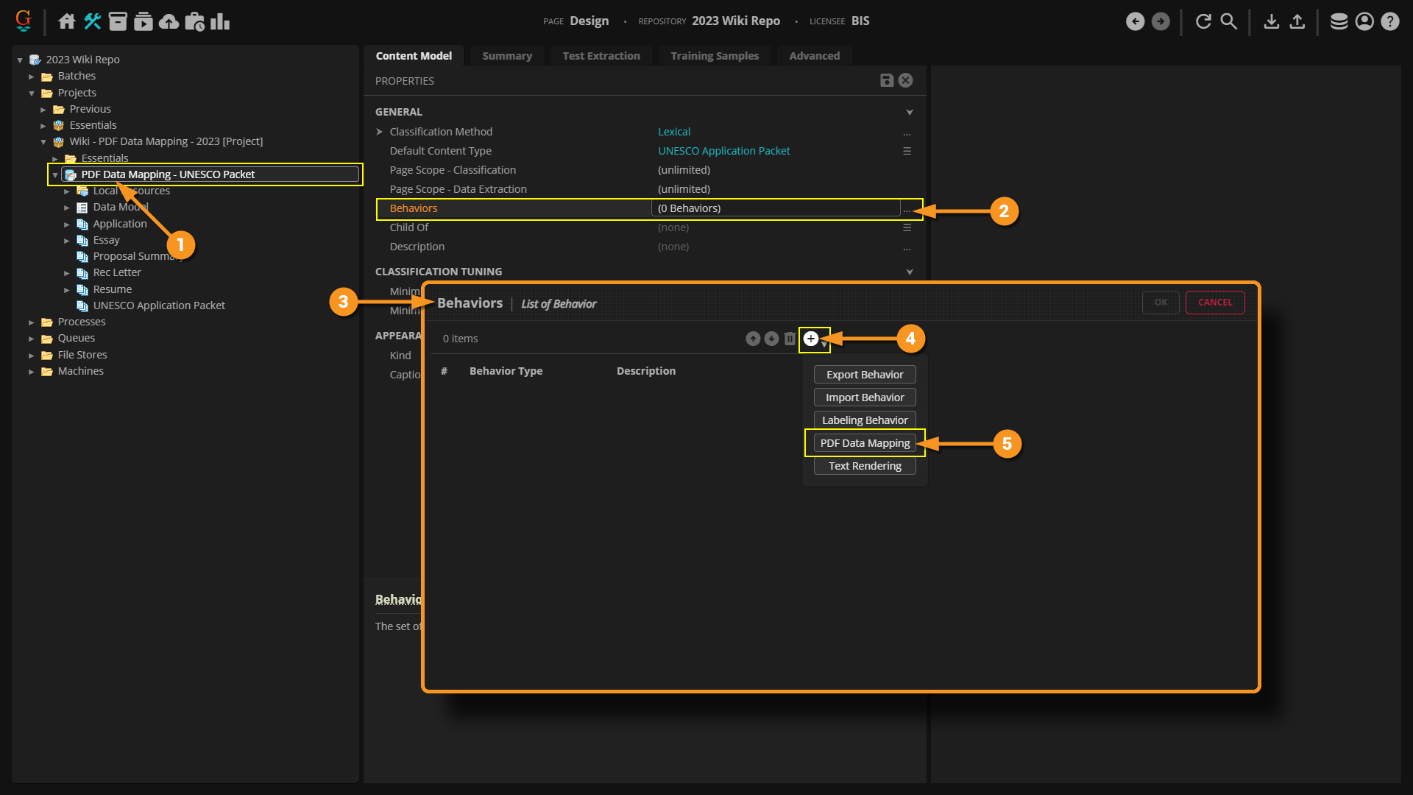This screenshot has height=795, width=1413.
Task: Click the cloud upload icon
Action: pos(169,21)
